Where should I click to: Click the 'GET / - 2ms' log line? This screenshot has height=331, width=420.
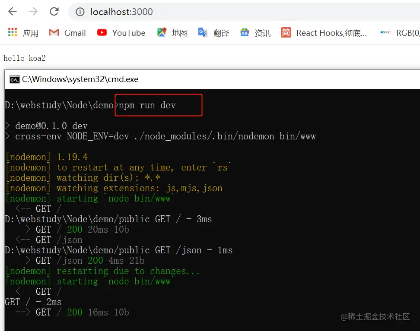33,302
